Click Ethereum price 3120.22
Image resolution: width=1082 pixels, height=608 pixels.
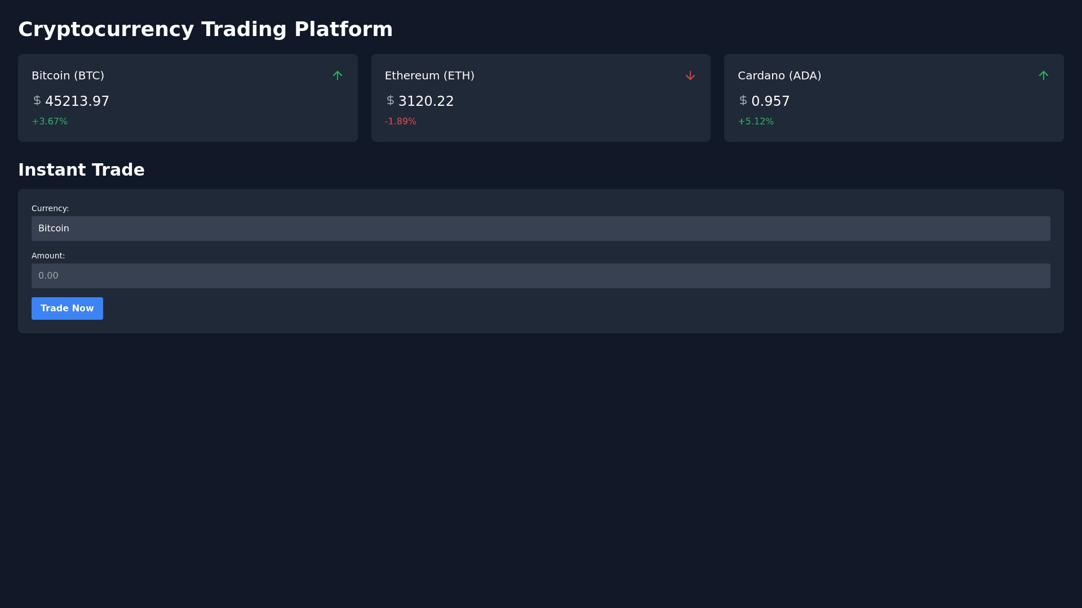point(425,101)
